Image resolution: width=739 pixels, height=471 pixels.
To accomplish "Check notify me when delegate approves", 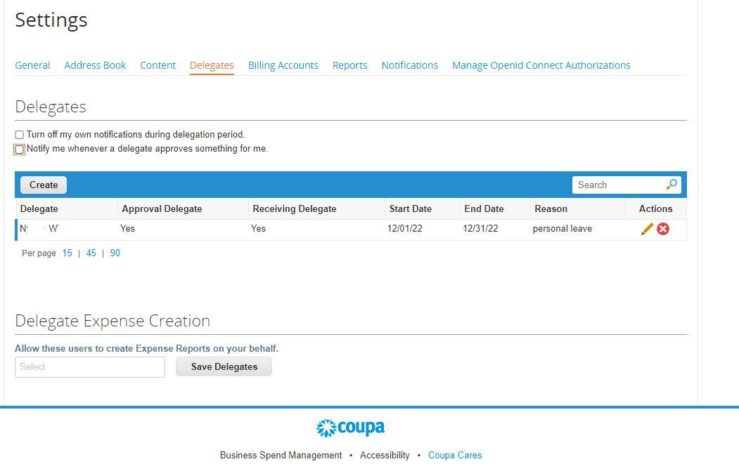I will (x=20, y=150).
